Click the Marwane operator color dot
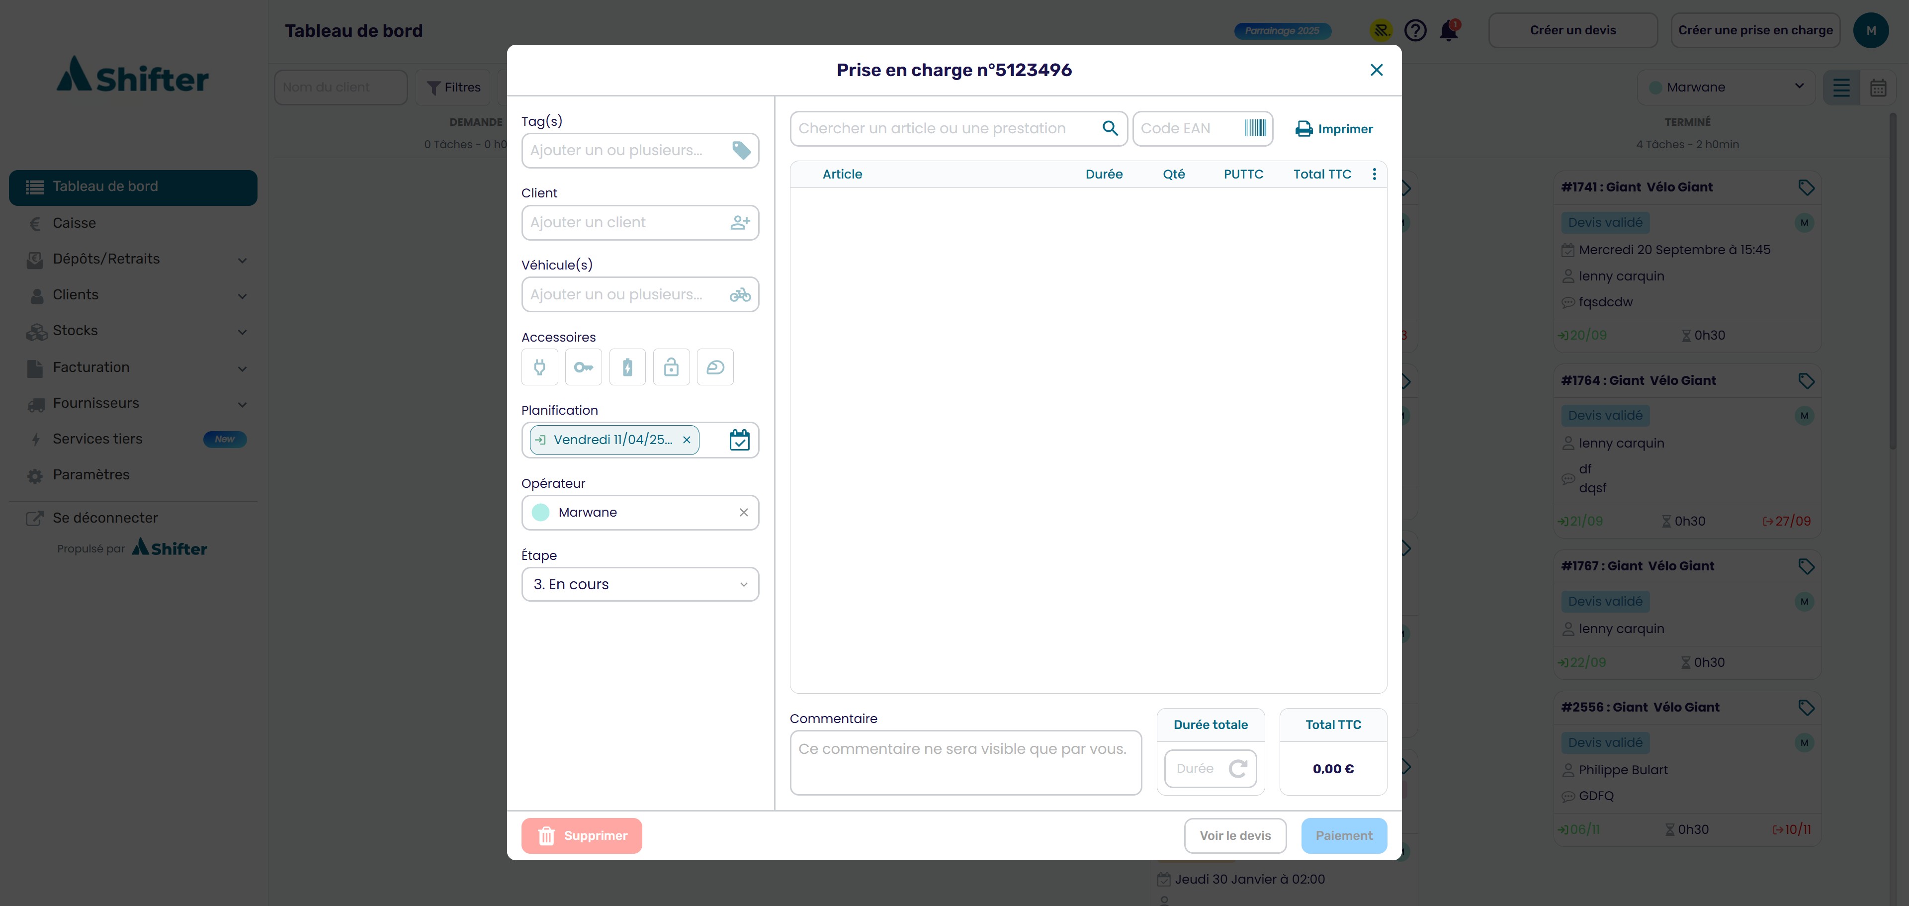Image resolution: width=1909 pixels, height=906 pixels. coord(540,512)
